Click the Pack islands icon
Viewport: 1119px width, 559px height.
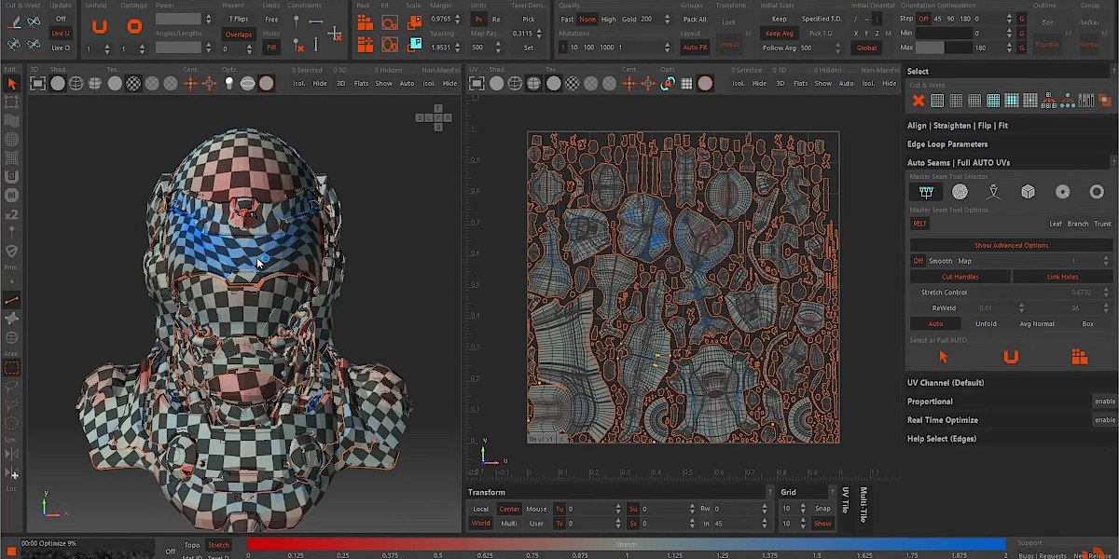(x=366, y=22)
